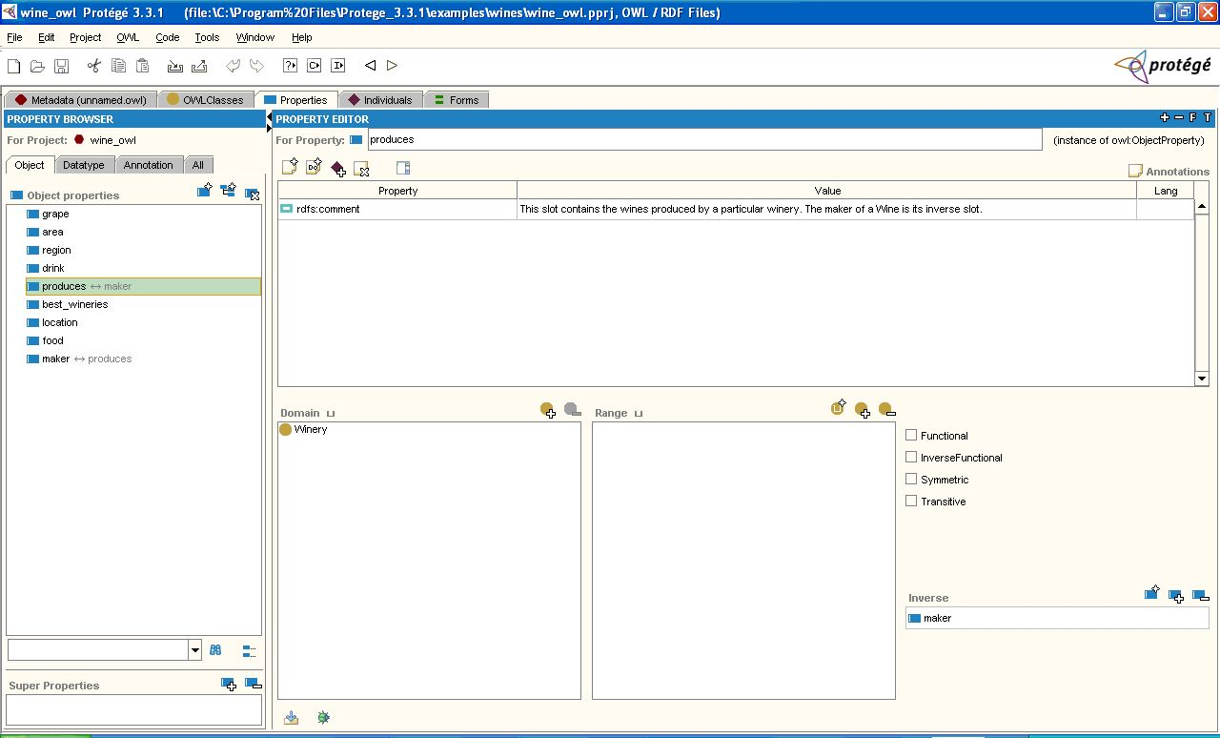Enable the Functional checkbox

point(911,435)
